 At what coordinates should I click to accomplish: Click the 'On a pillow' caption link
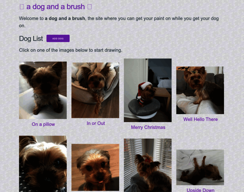43,124
